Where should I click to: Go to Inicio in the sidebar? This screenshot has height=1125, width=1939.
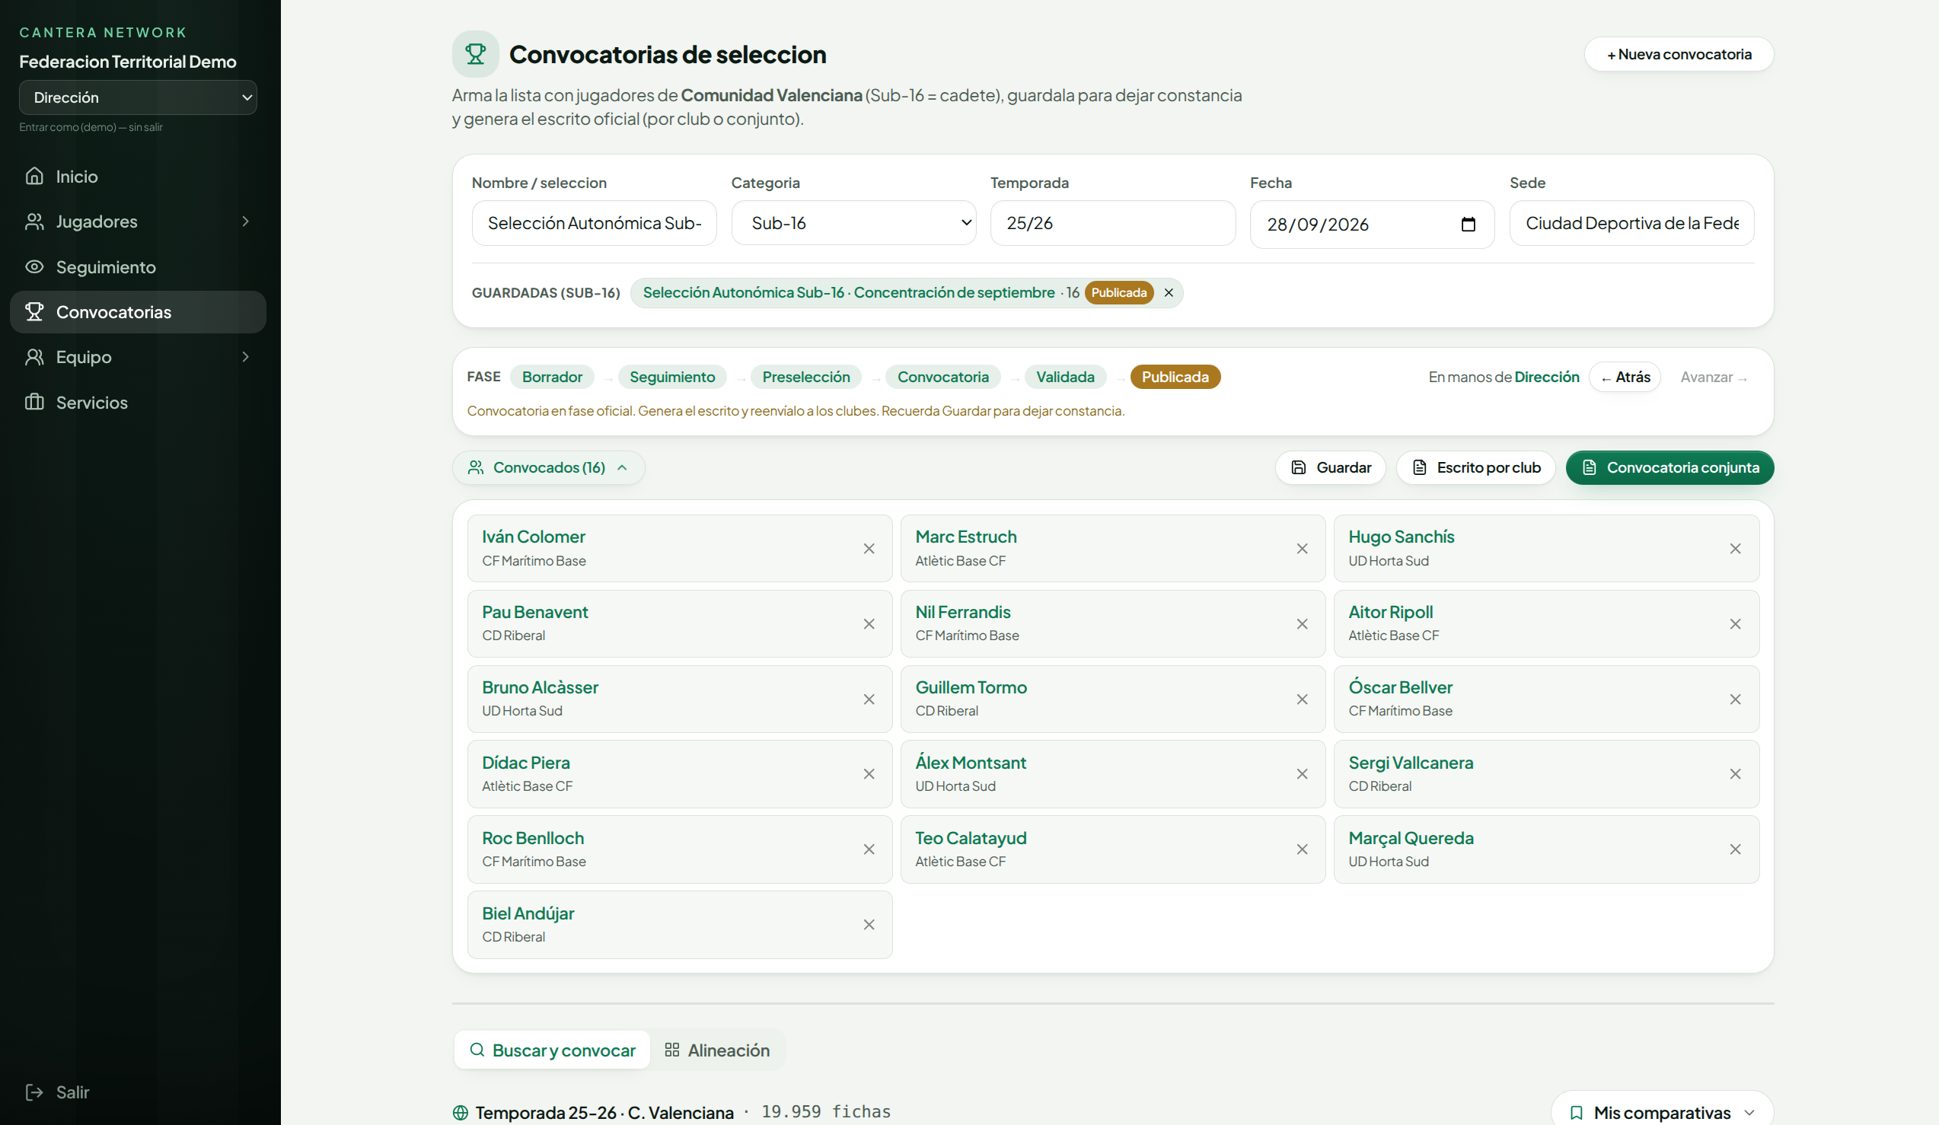[138, 177]
